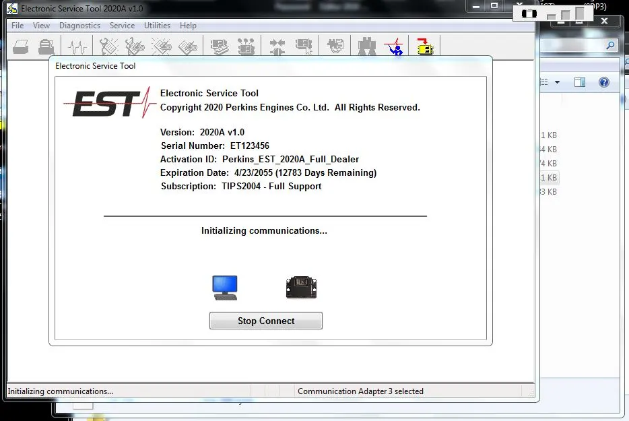Expand the Explorer view options dropdown arrow
The width and height of the screenshot is (629, 421).
click(x=557, y=82)
